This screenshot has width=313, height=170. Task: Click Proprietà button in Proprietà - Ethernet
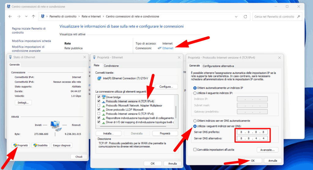pos(165,133)
